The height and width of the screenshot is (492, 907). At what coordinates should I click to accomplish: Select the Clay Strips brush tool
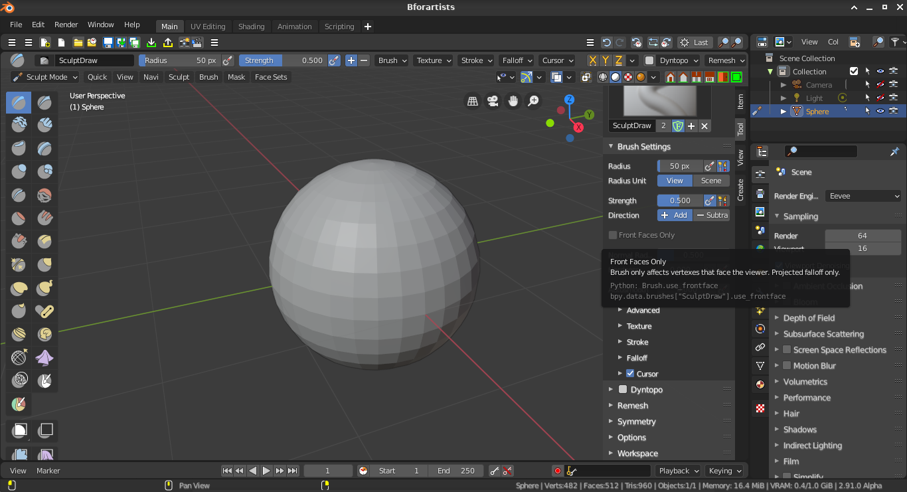[44, 125]
